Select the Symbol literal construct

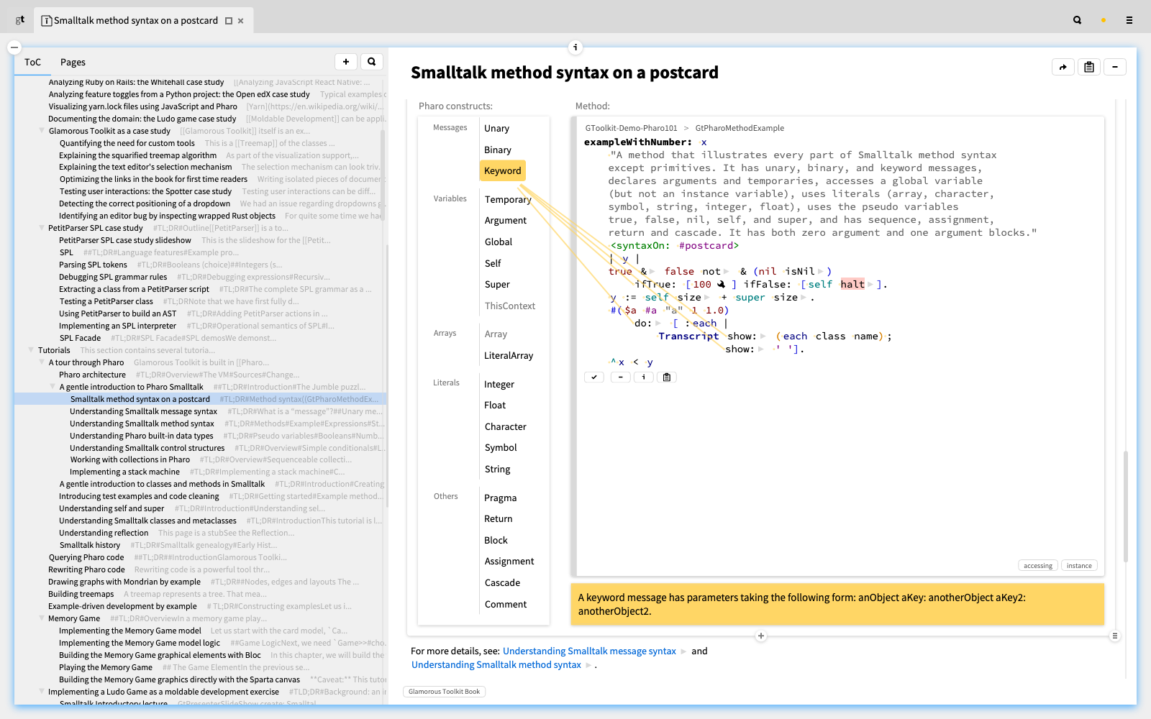(501, 448)
